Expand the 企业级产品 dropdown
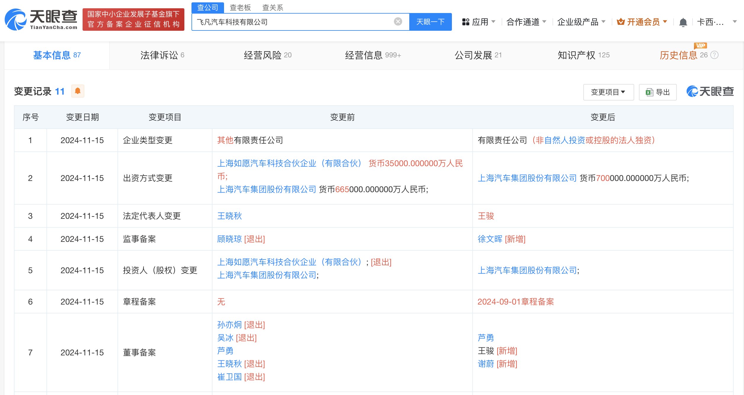The image size is (744, 395). point(603,22)
